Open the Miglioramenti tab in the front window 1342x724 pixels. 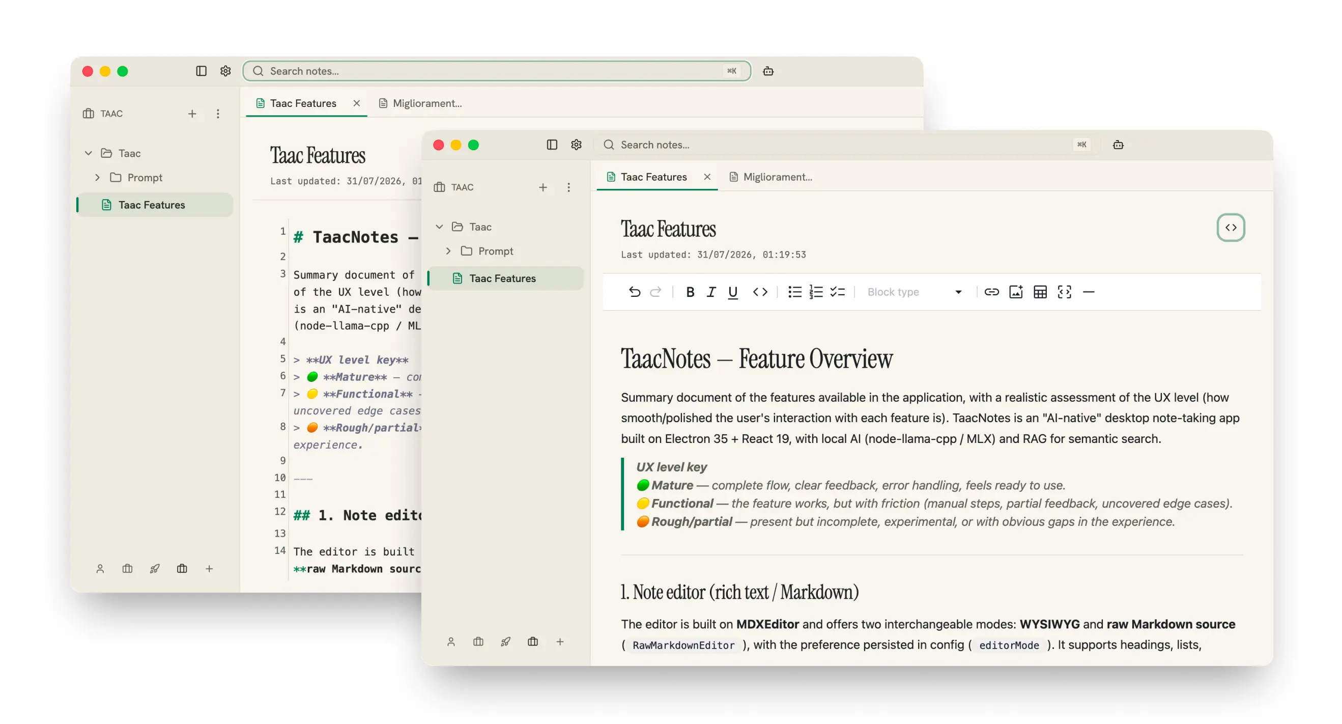click(x=770, y=177)
